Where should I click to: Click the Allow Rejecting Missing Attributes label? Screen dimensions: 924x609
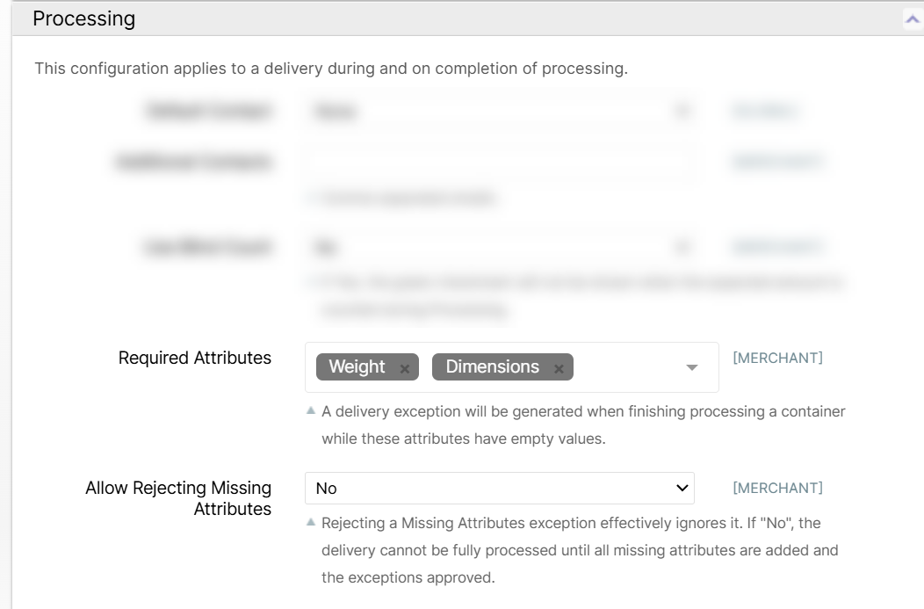tap(178, 498)
